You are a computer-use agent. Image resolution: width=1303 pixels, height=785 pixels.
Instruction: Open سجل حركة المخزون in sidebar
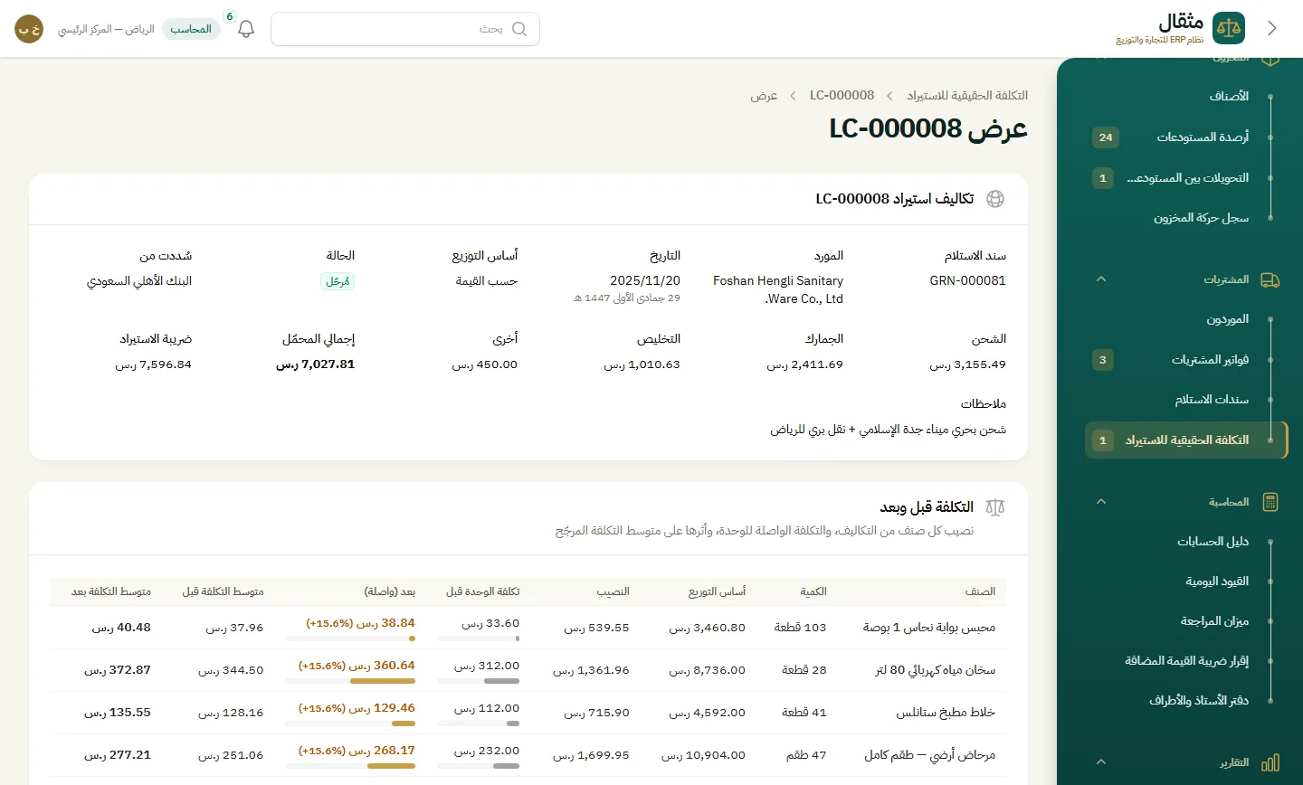point(1185,218)
